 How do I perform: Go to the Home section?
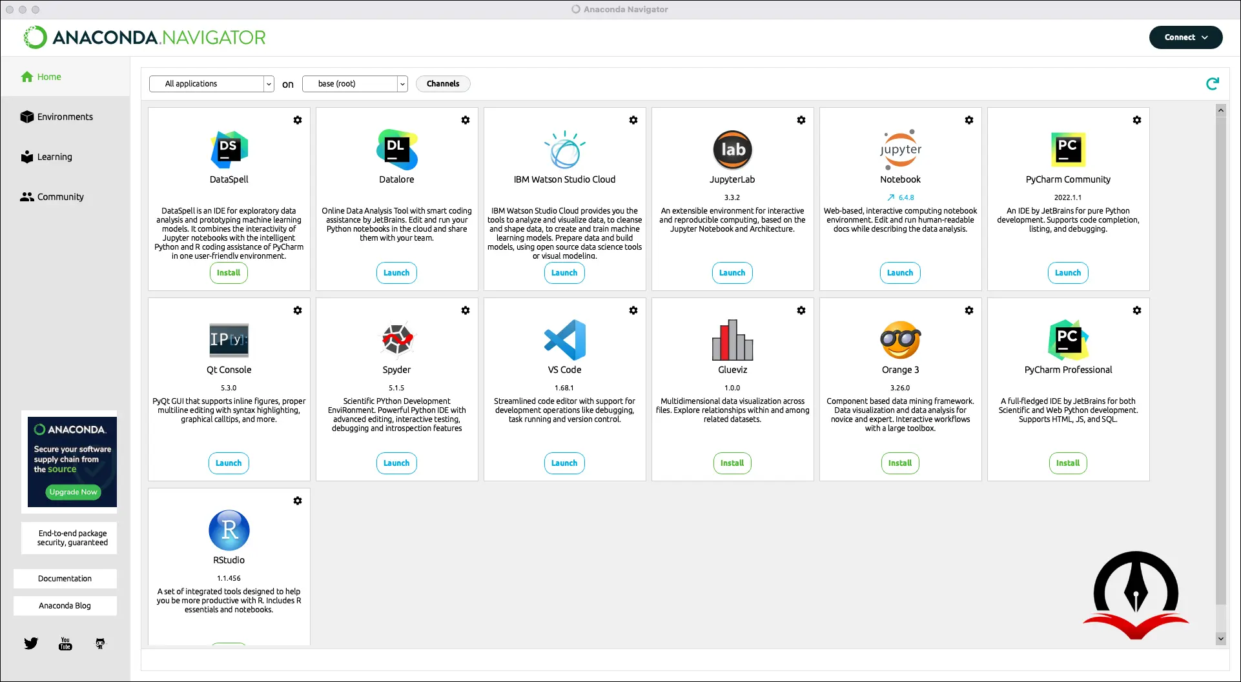[x=65, y=77]
